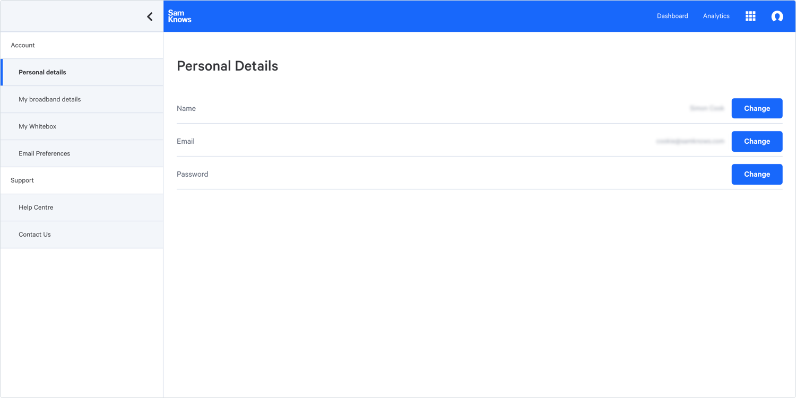Collapse the sidebar with the chevron arrow
This screenshot has height=398, width=796.
150,16
